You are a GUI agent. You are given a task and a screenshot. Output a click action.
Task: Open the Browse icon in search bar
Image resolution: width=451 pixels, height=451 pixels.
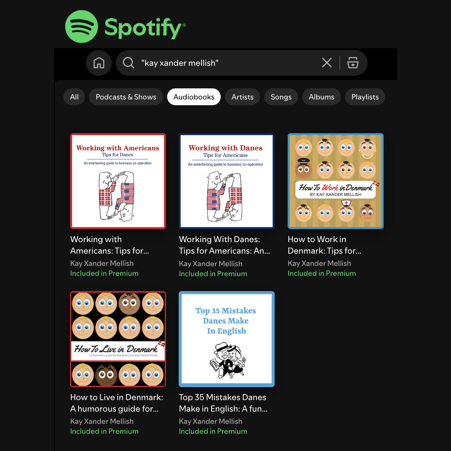coord(353,63)
